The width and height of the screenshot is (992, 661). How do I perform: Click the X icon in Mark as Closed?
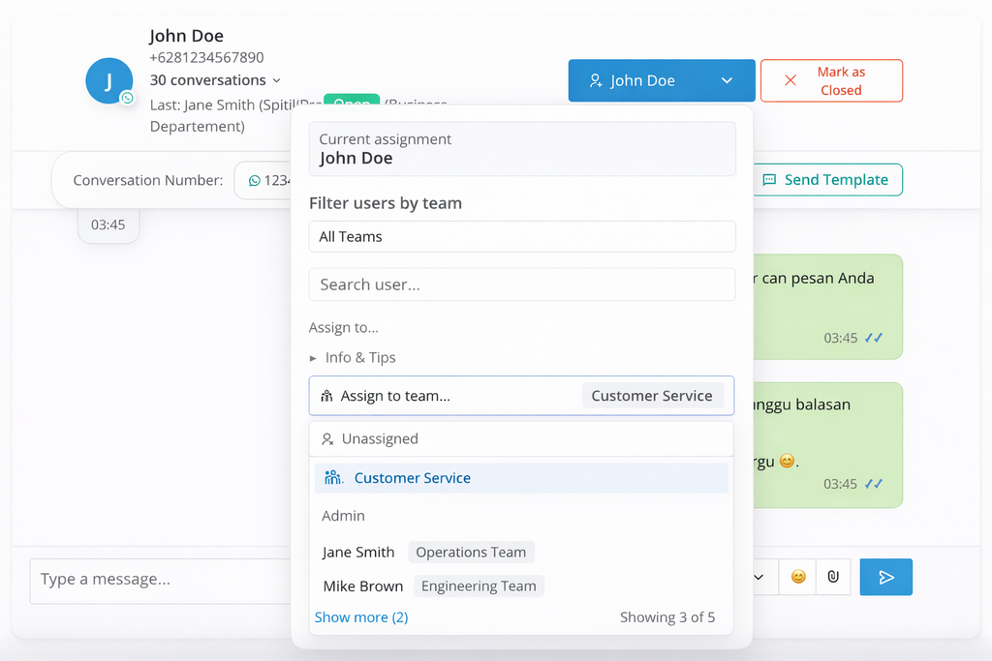(x=790, y=80)
